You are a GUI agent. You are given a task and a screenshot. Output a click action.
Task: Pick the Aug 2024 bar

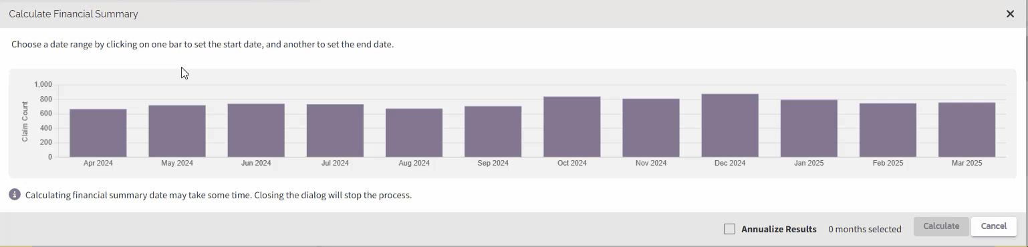pyautogui.click(x=414, y=133)
